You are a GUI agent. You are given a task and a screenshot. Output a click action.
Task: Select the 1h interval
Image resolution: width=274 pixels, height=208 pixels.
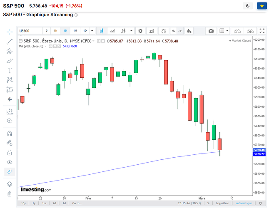(55, 31)
